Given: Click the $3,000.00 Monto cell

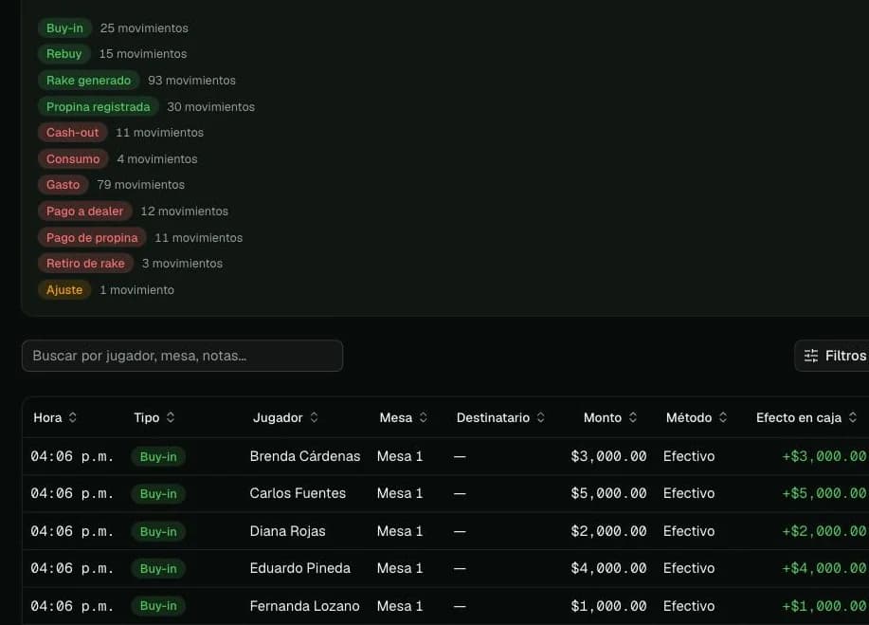Looking at the screenshot, I should click(x=608, y=456).
